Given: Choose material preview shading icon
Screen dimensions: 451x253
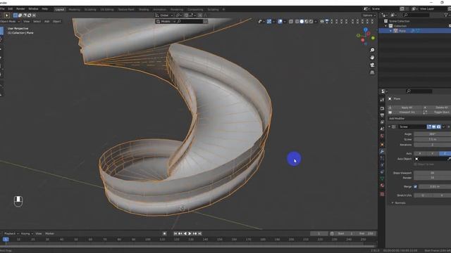Looking at the screenshot, I should click(306, 21).
